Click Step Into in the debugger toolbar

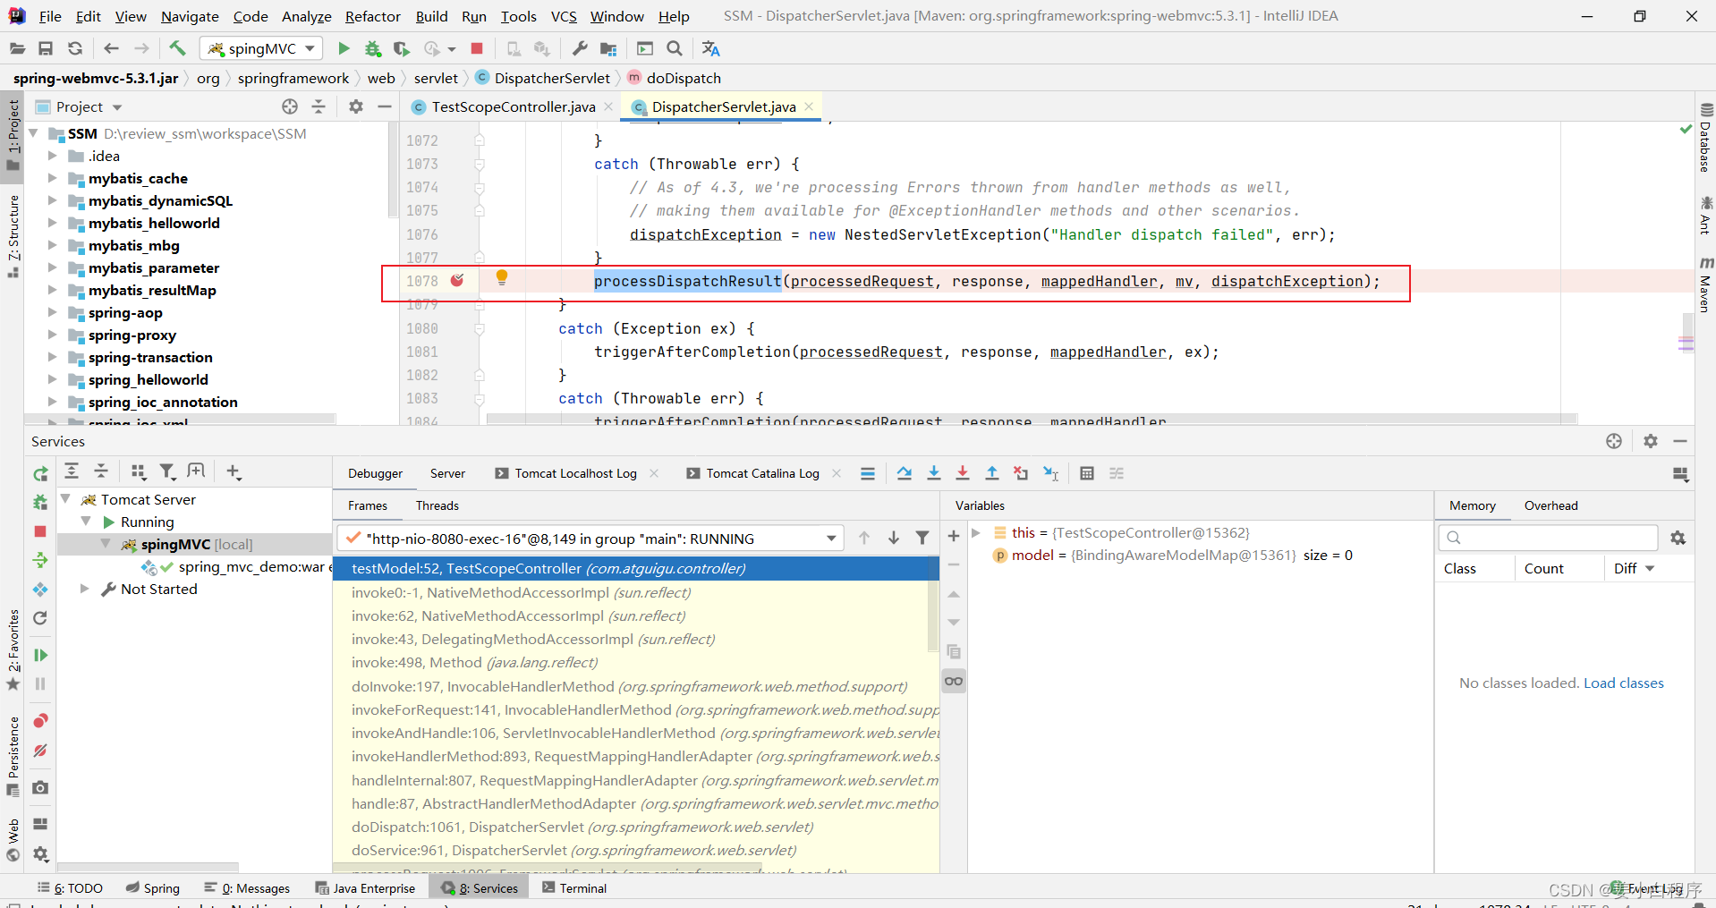coord(934,473)
